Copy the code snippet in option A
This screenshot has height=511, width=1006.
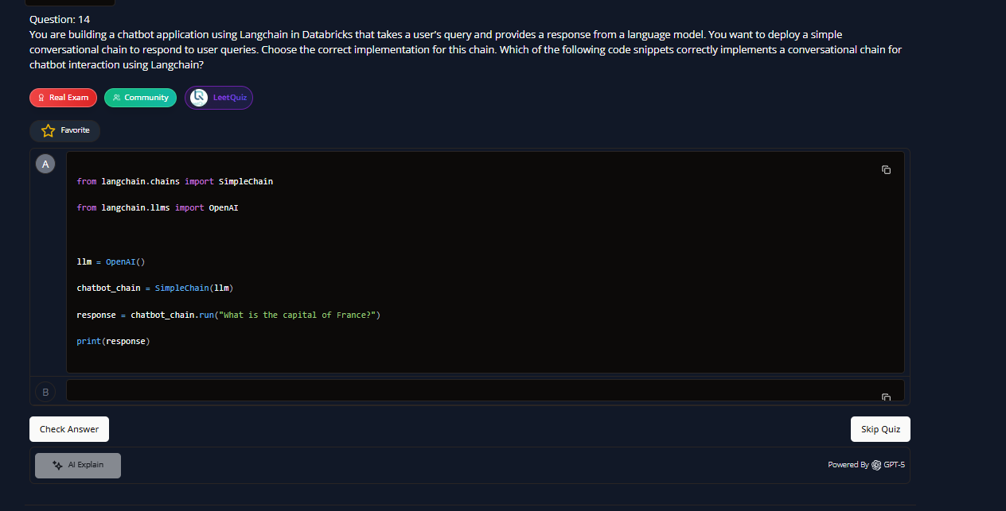pyautogui.click(x=886, y=170)
